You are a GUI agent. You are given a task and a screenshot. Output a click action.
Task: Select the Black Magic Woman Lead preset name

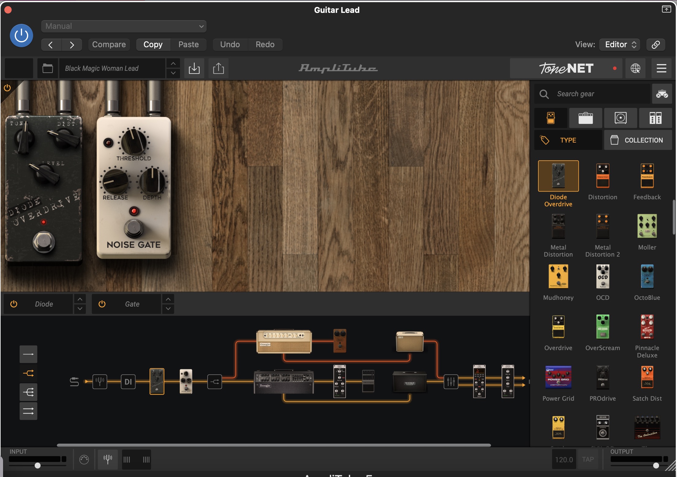[x=112, y=68]
